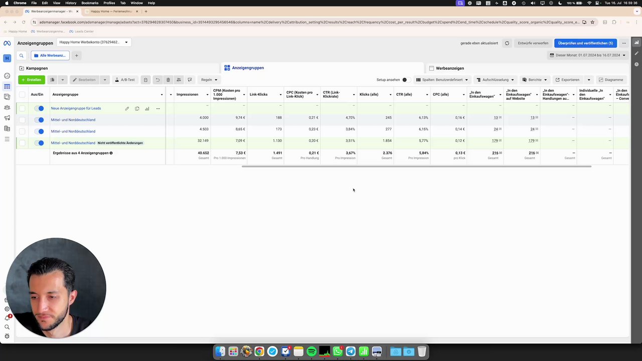Open the pencil edit icon on right rail
This screenshot has width=642, height=361.
coord(636,53)
